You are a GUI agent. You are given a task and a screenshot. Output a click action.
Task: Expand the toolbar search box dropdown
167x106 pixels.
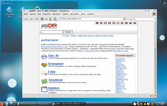coord(154,19)
